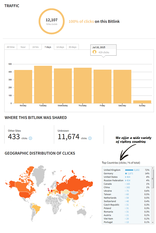Click 'Viet Nam' row label

(x=108, y=219)
